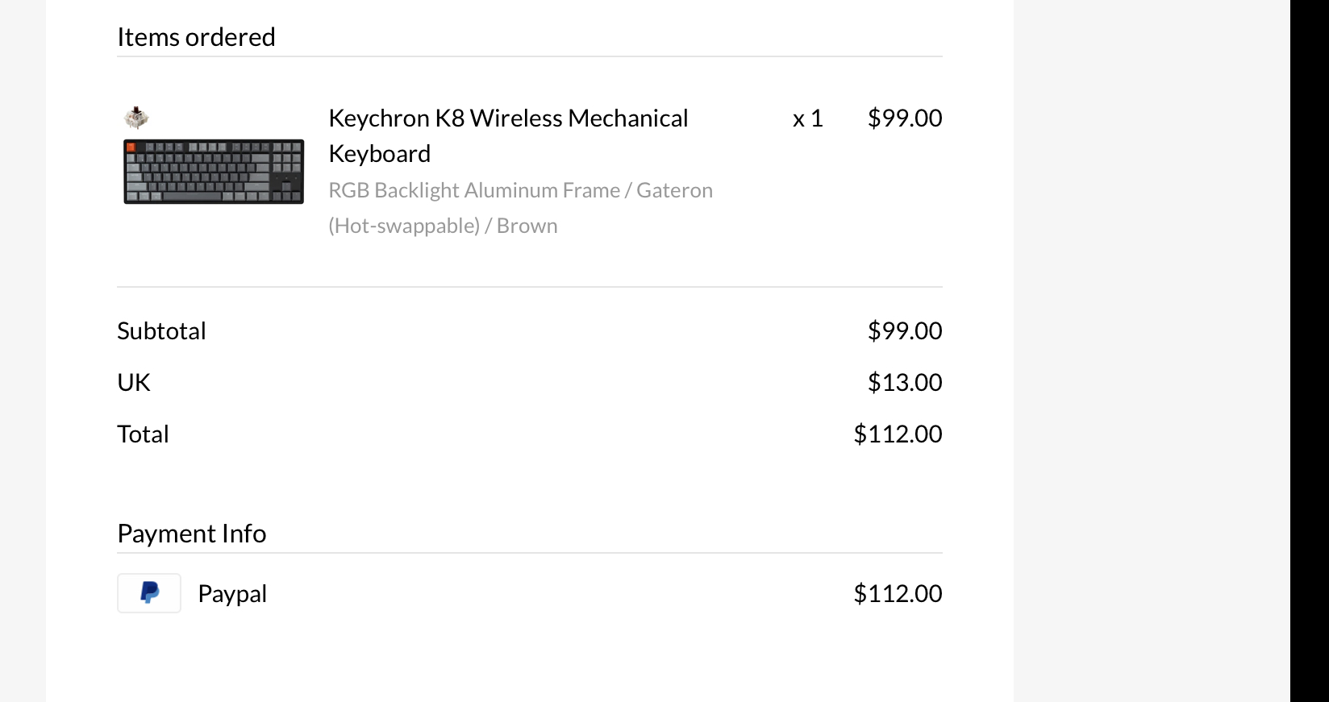The height and width of the screenshot is (702, 1329).
Task: Click the $112.00 amount in the Total row
Action: (898, 434)
